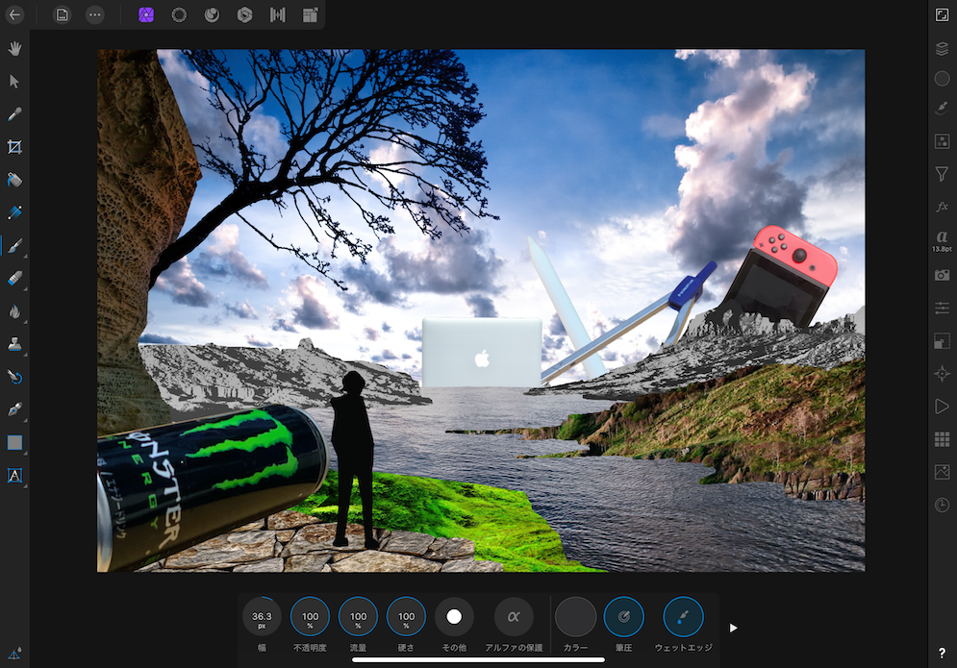957x668 pixels.
Task: Switch to the Liquify persona
Action: 179,14
